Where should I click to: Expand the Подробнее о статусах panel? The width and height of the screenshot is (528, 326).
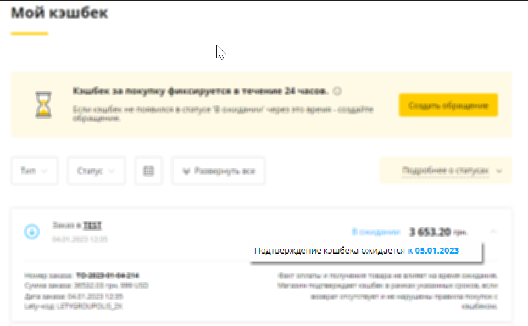click(446, 171)
